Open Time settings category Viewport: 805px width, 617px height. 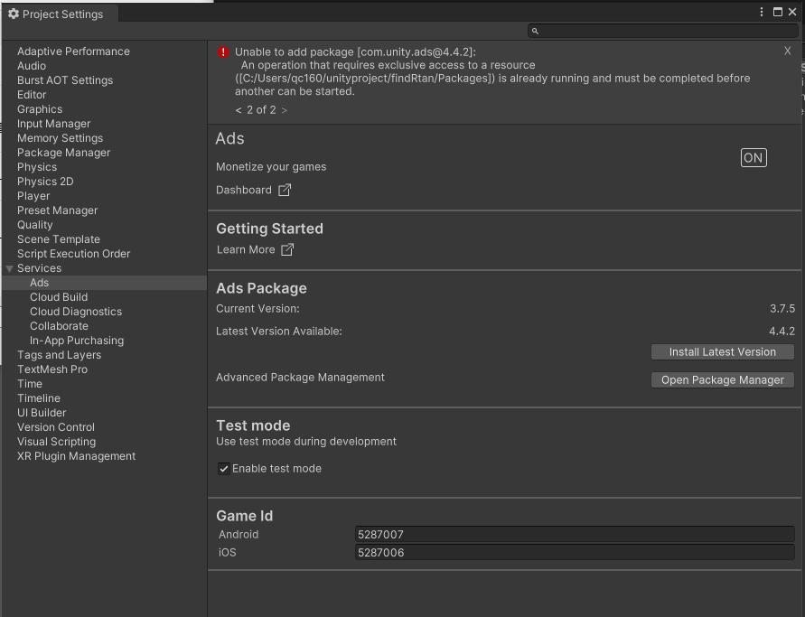pos(29,384)
